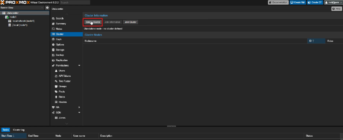Open the root@pam user dropdown
This screenshot has height=140, width=343.
click(x=332, y=2)
